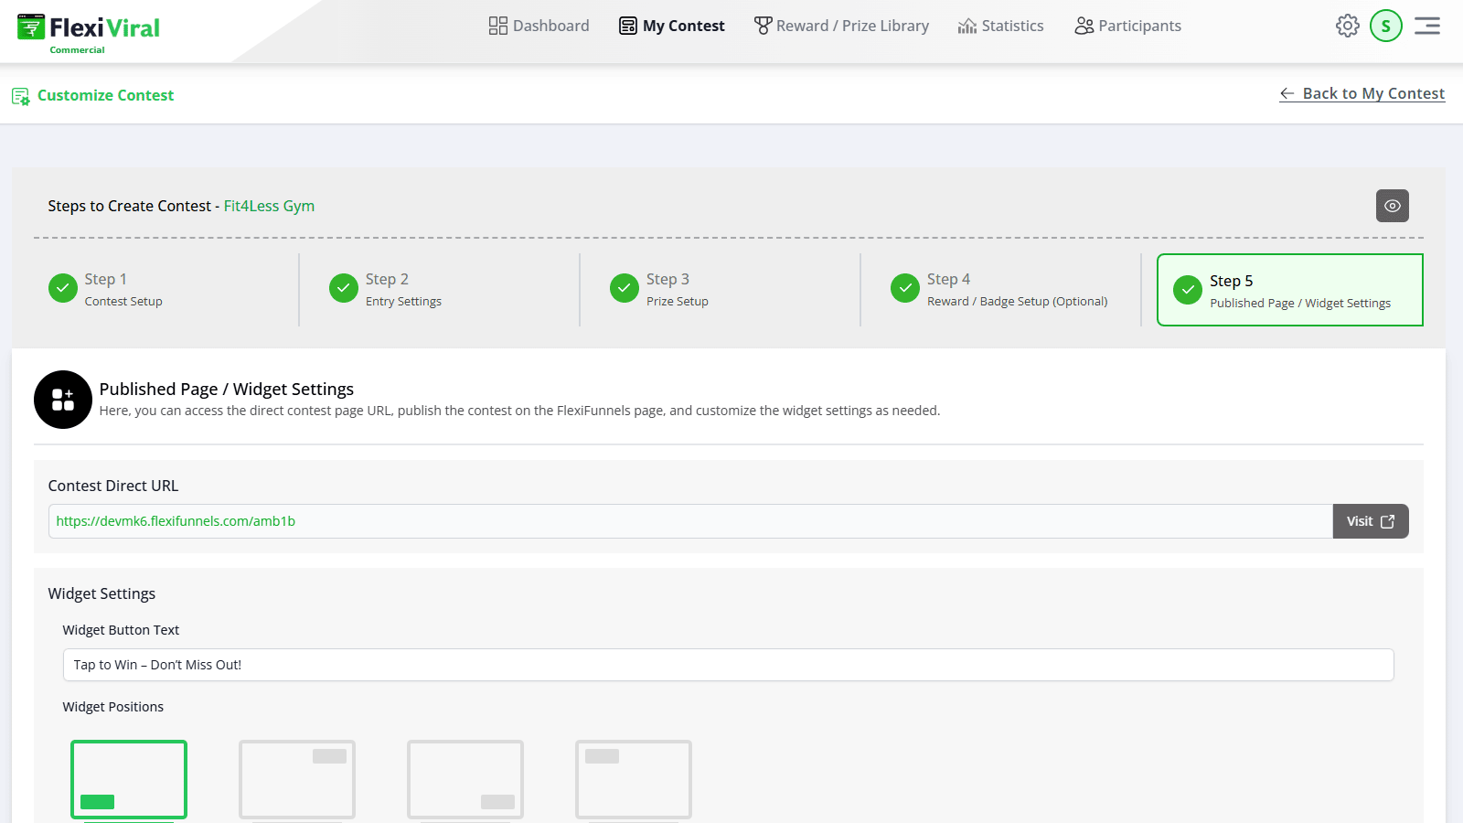This screenshot has height=823, width=1463.
Task: Click the Published Page widget round icon
Action: pyautogui.click(x=63, y=400)
